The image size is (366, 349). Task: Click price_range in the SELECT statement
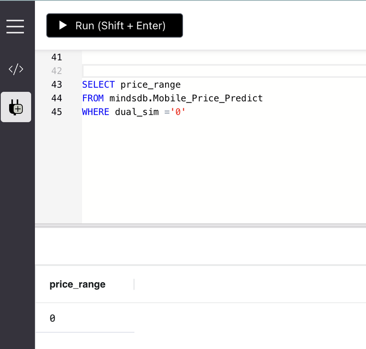tap(151, 85)
